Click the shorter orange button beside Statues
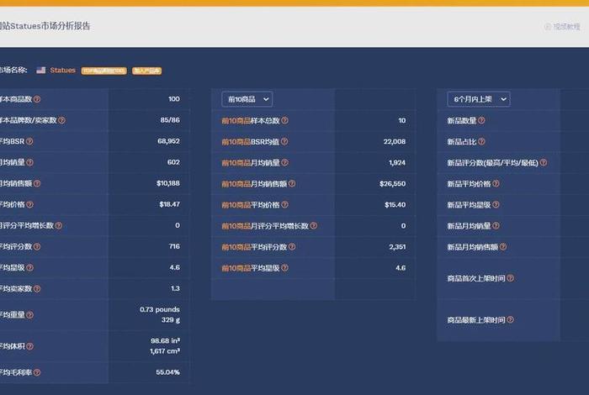Viewport: 589px width, 395px height. (x=147, y=71)
